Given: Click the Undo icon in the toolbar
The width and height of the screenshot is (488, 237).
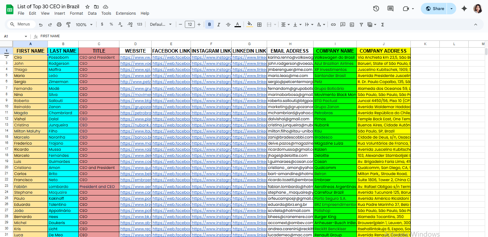Looking at the screenshot, I should tap(41, 25).
